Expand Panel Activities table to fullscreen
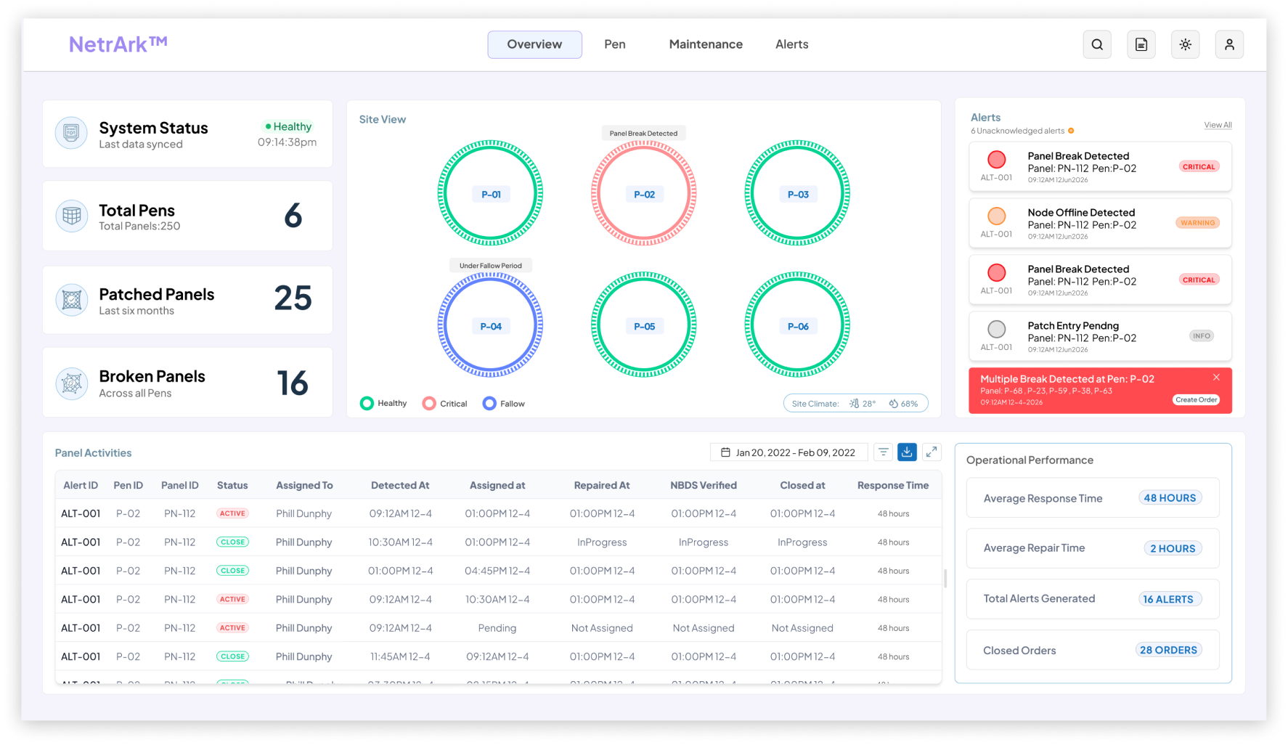Image resolution: width=1288 pixels, height=745 pixels. click(x=932, y=452)
